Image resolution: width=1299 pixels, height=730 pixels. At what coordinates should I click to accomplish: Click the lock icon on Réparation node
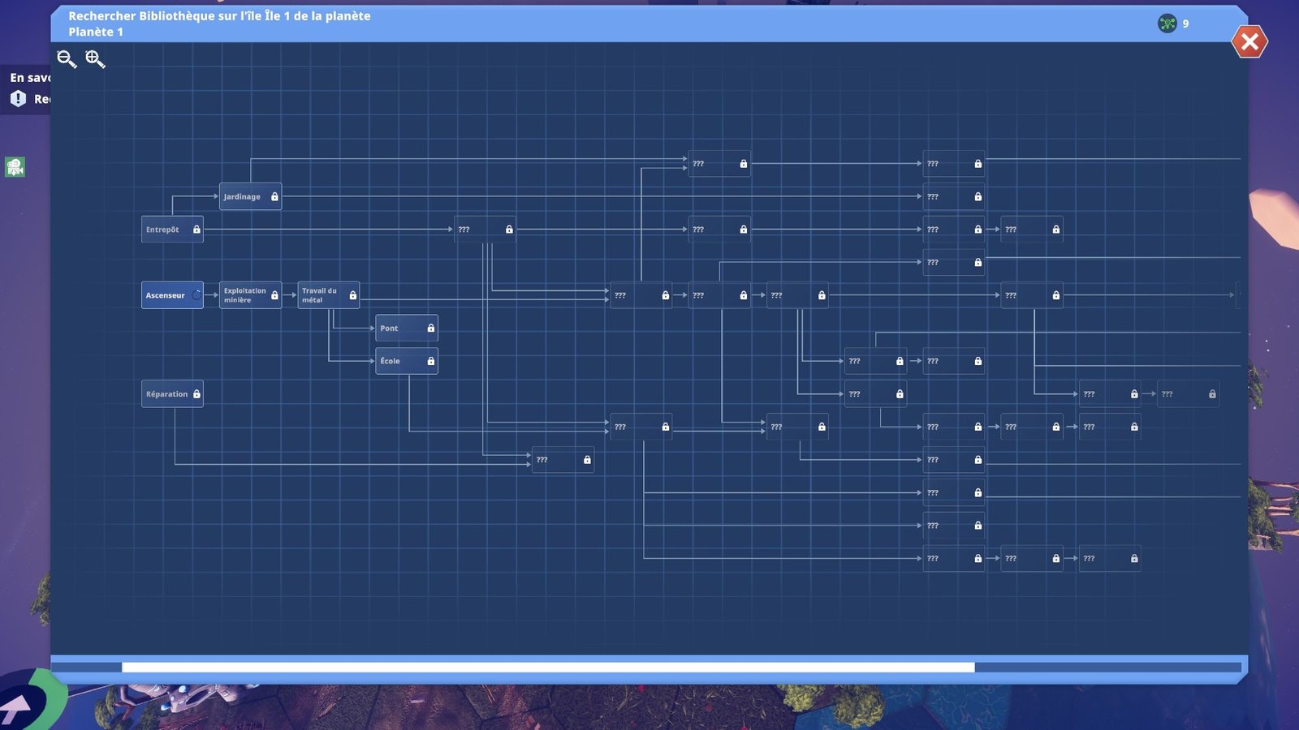[x=196, y=394]
